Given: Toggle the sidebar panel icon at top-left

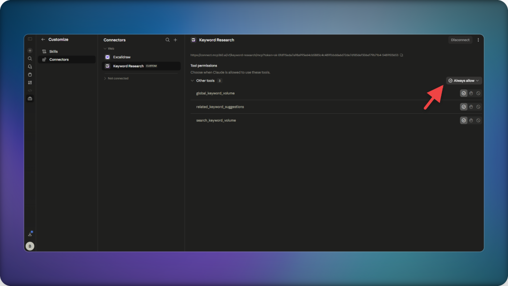Looking at the screenshot, I should (x=30, y=39).
